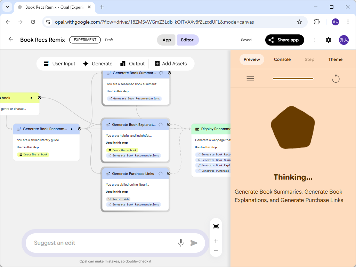Switch to App view
The height and width of the screenshot is (267, 356).
click(167, 40)
